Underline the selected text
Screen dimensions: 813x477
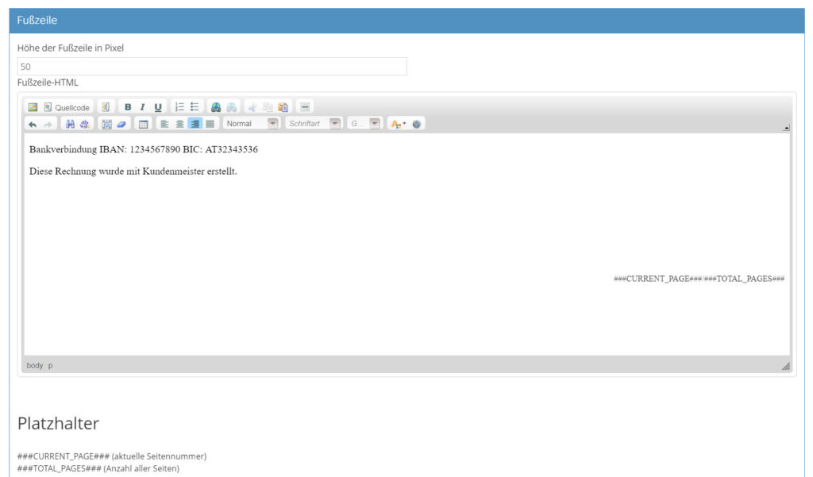(158, 107)
